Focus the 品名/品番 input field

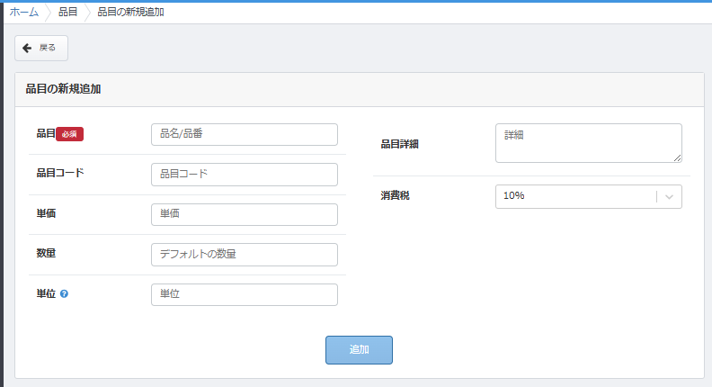pyautogui.click(x=244, y=134)
